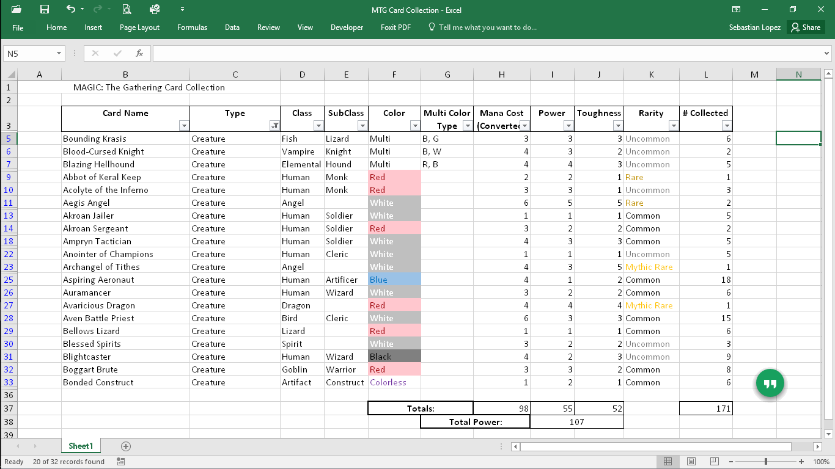Click the zoom in plus button

(x=801, y=462)
